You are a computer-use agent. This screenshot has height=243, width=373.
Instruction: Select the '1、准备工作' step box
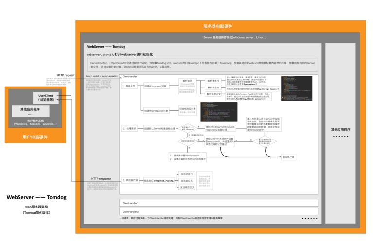[129, 86]
